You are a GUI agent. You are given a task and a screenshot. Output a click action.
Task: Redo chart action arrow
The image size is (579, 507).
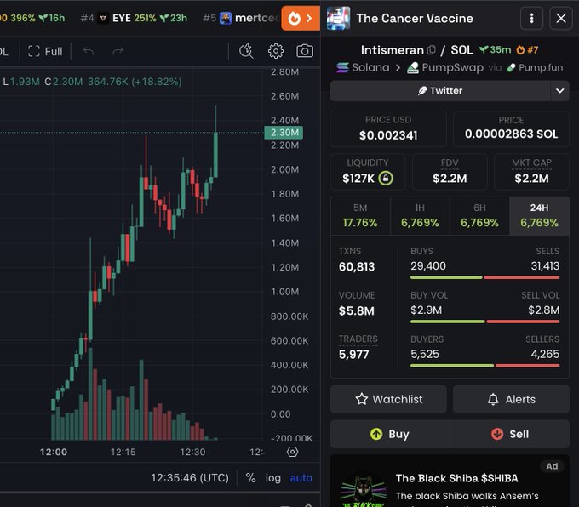click(x=117, y=51)
